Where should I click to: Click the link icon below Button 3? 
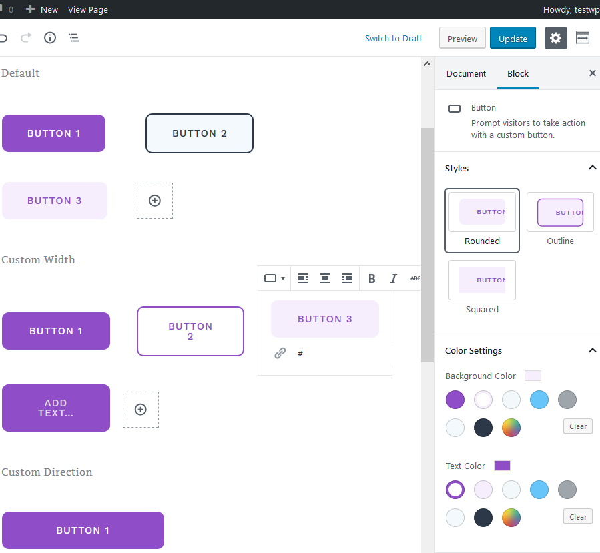click(x=280, y=353)
